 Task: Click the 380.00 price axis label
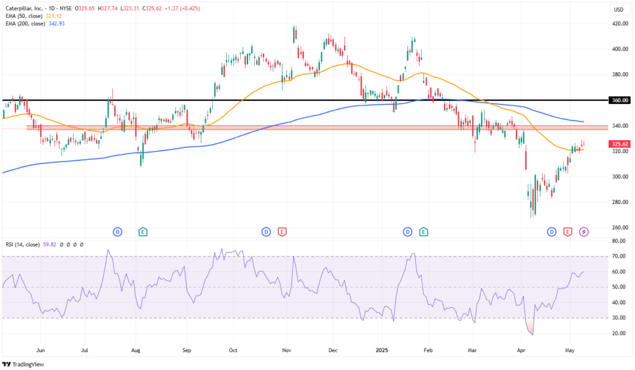(x=620, y=75)
